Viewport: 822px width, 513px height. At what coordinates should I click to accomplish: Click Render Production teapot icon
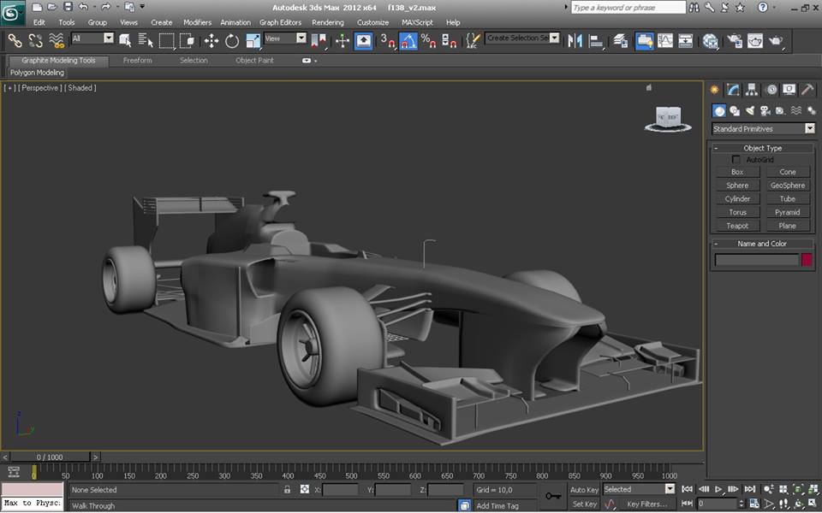pos(776,40)
